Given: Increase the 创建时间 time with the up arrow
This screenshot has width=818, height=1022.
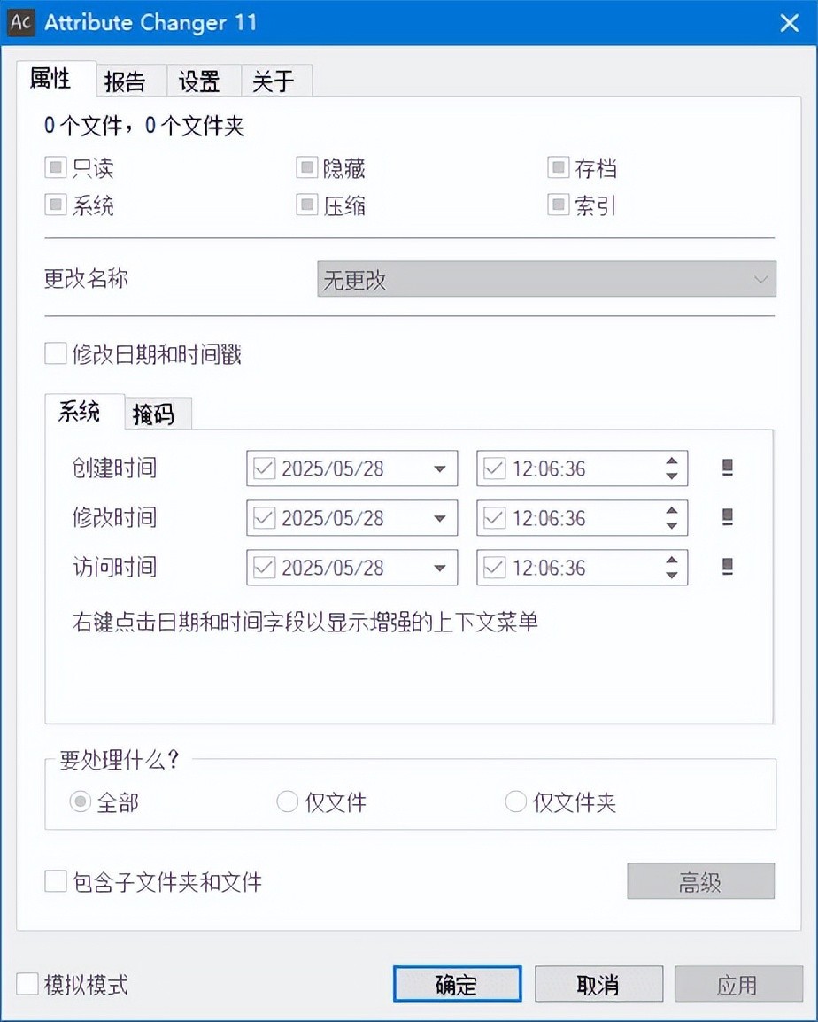Looking at the screenshot, I should click(672, 461).
